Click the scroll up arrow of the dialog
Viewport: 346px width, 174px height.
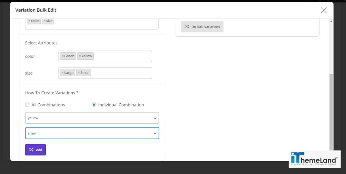[x=331, y=21]
